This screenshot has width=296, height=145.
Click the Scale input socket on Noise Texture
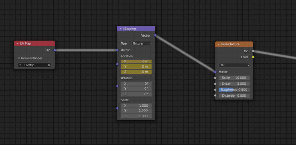pyautogui.click(x=215, y=78)
